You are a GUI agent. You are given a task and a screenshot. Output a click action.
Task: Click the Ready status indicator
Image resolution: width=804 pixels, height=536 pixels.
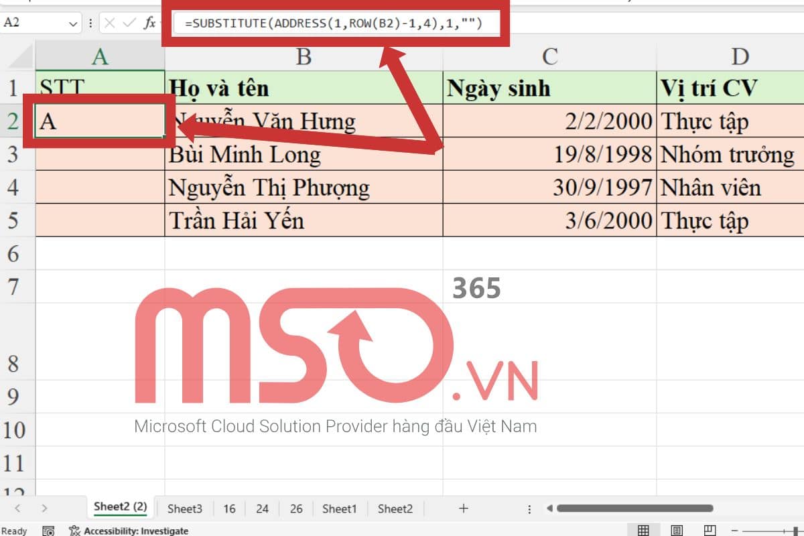pos(15,531)
